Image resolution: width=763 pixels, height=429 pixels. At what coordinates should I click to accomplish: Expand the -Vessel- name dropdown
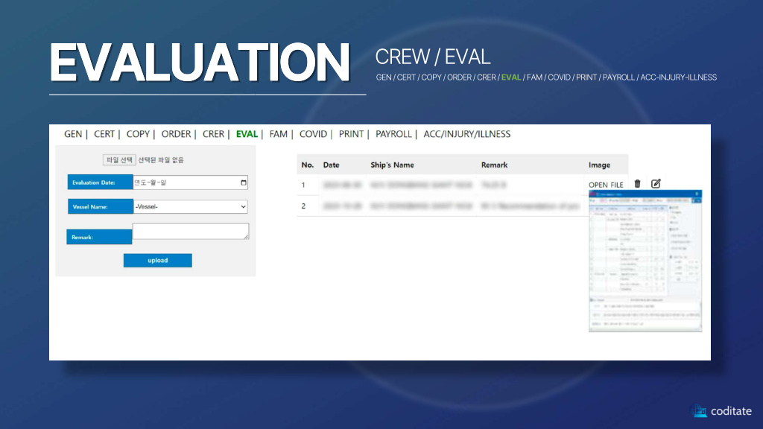[x=190, y=207]
